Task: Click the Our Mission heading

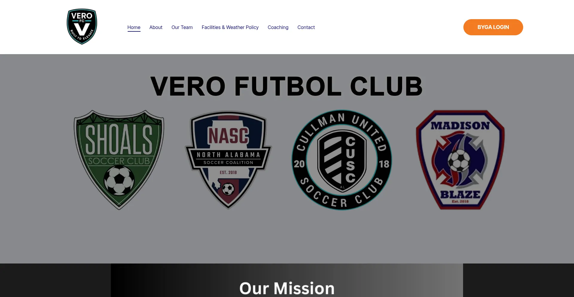Action: pyautogui.click(x=287, y=288)
